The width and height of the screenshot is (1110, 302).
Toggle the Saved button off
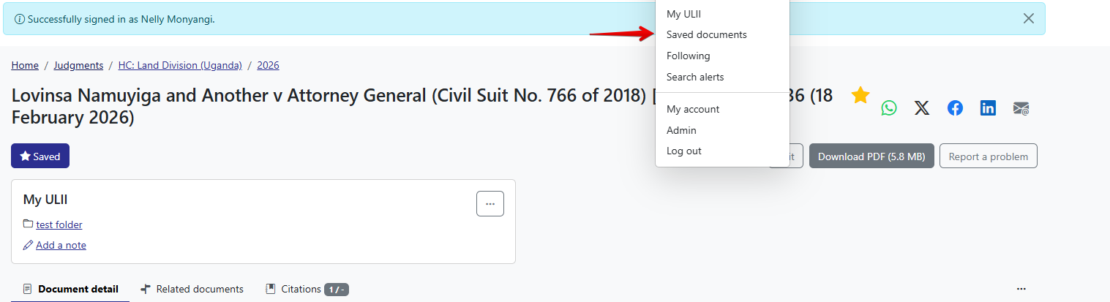tap(40, 156)
